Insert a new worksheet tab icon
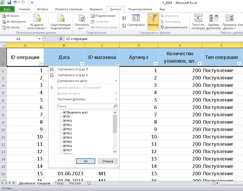Viewport: 243px width, 191px height. (x=89, y=183)
